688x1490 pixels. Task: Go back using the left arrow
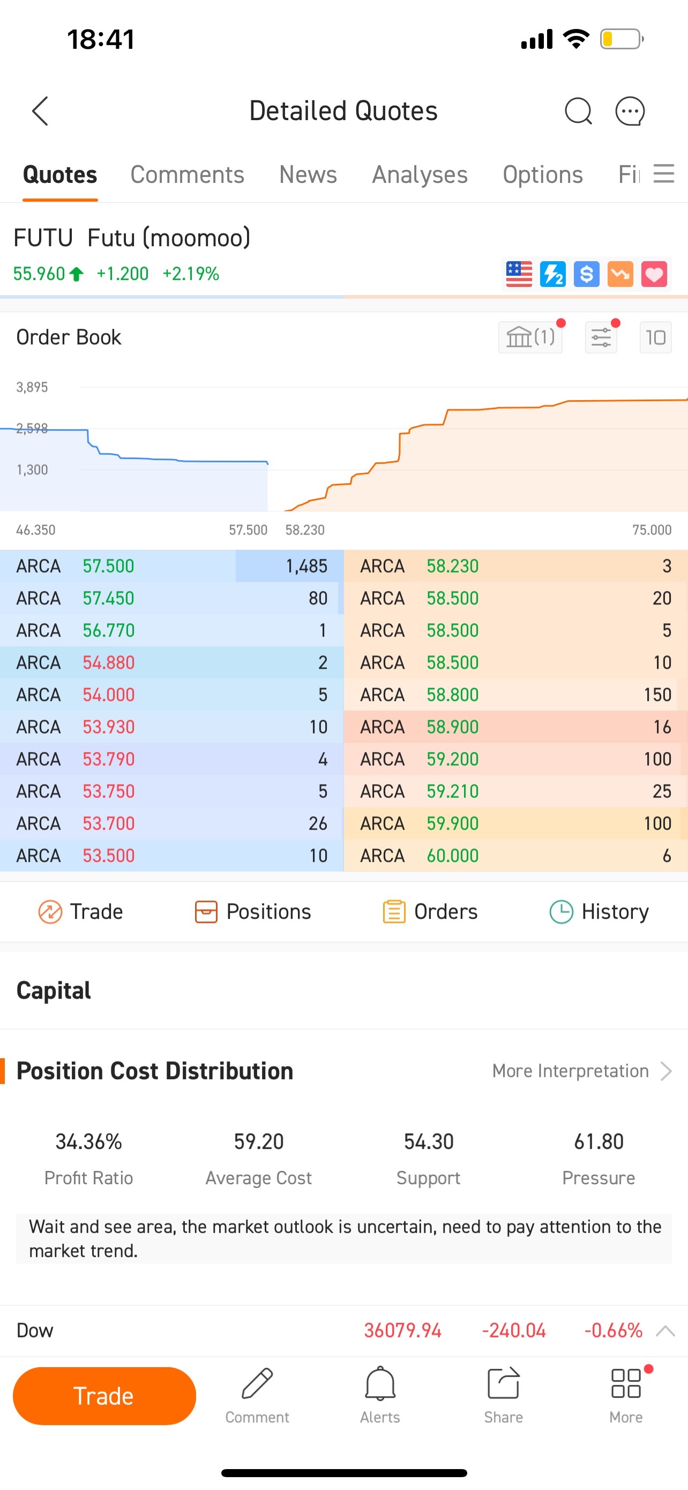coord(40,111)
